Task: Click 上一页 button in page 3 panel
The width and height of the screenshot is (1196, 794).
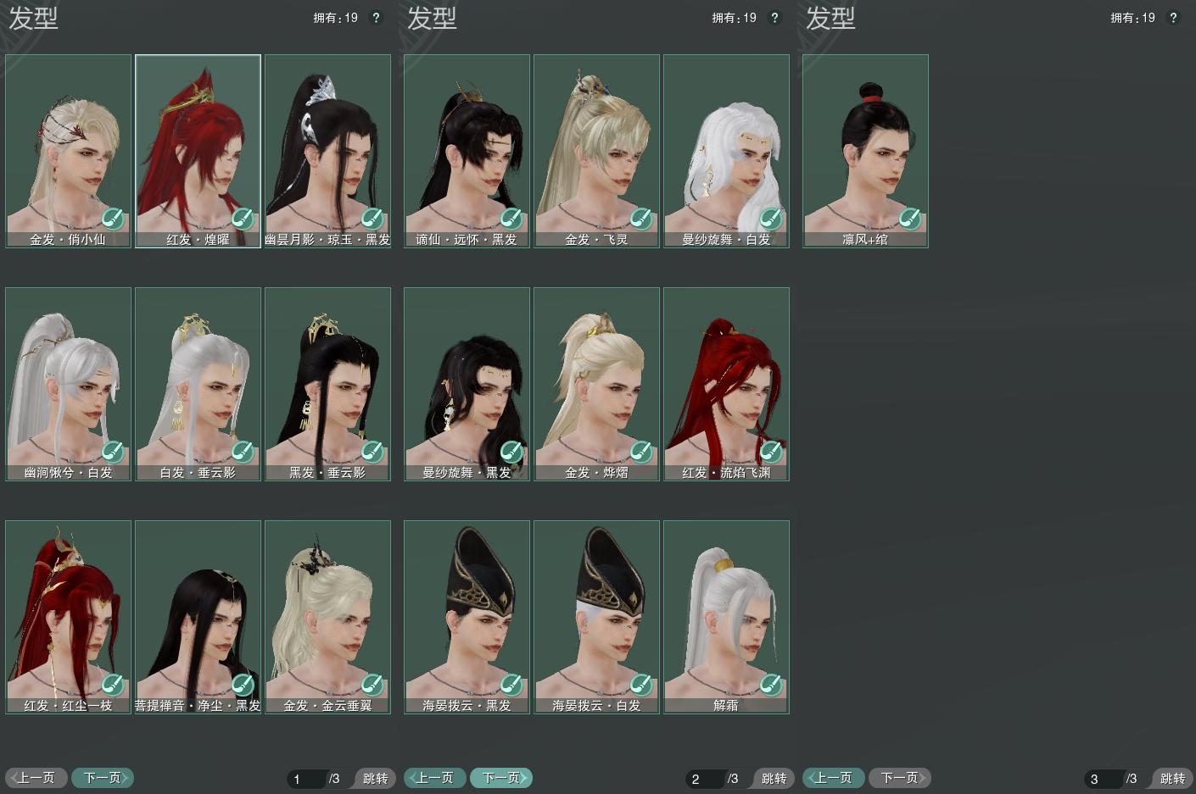Action: [x=834, y=777]
